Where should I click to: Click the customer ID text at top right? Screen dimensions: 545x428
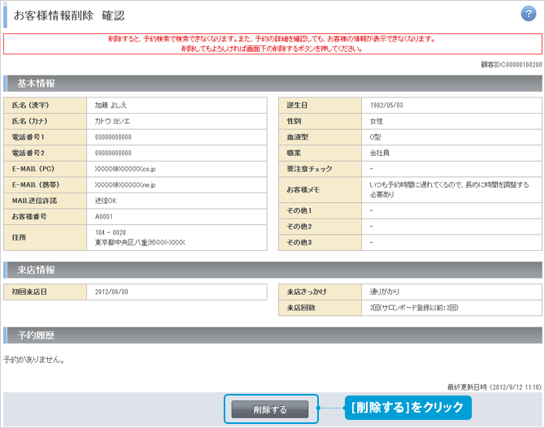[512, 64]
